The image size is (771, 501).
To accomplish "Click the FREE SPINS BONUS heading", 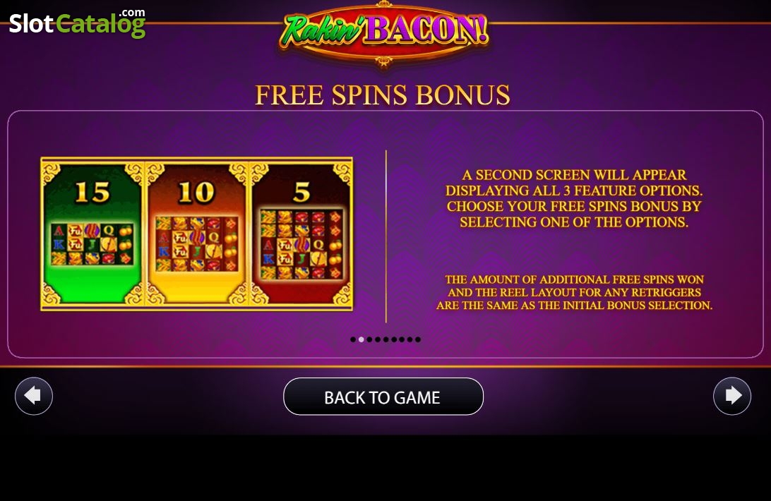I will tap(383, 95).
